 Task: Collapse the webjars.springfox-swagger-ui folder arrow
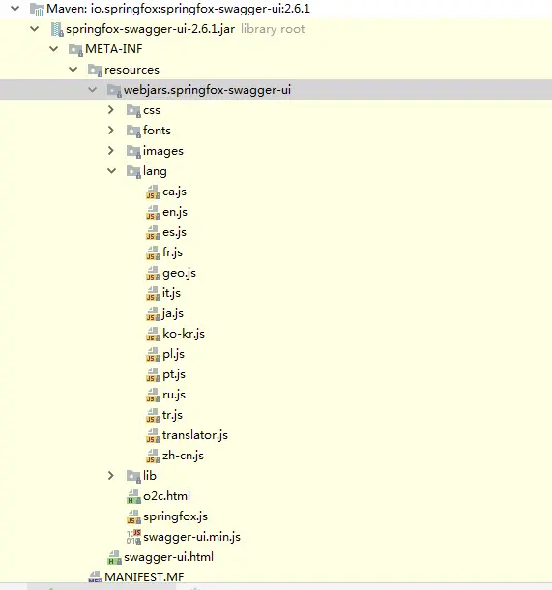click(x=93, y=90)
